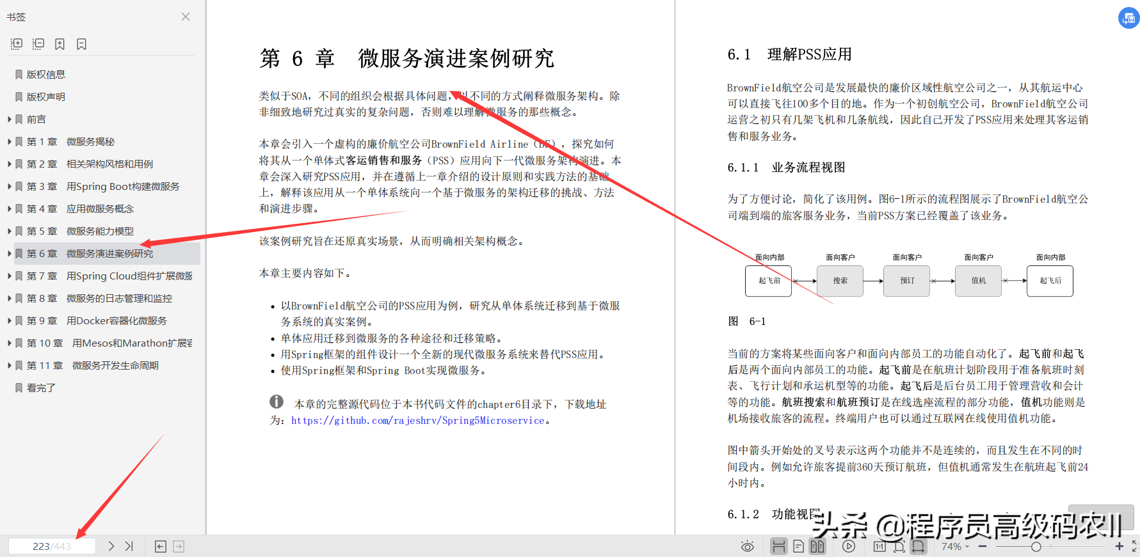Viewport: 1140px width, 557px height.
Task: Switch to single-page layout
Action: click(x=798, y=546)
